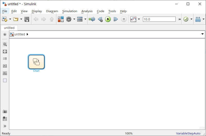
Task: Open the Model Explorer icon
Action: tap(80, 19)
